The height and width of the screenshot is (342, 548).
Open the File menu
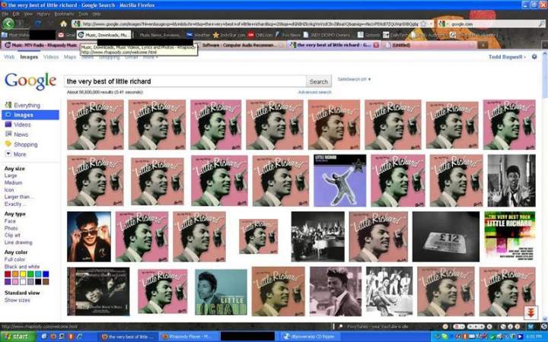5,14
